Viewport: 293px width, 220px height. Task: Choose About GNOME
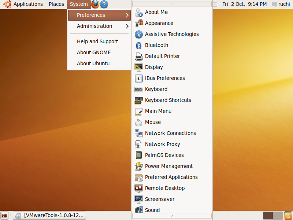click(94, 52)
